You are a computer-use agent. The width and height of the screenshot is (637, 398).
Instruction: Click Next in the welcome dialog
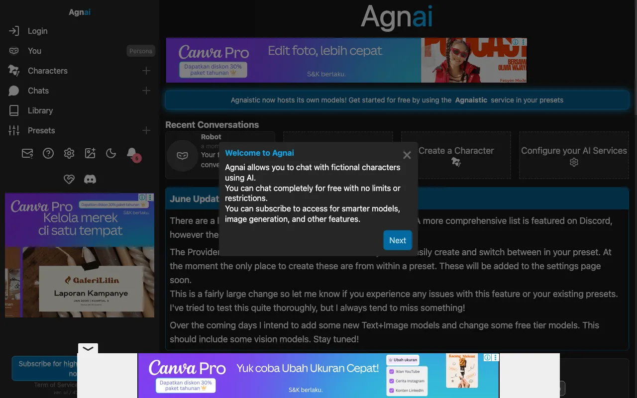point(398,240)
